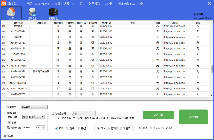The height and width of the screenshot is (140, 214).
Task: Click the 开店时间 column header
Action: tap(106, 23)
